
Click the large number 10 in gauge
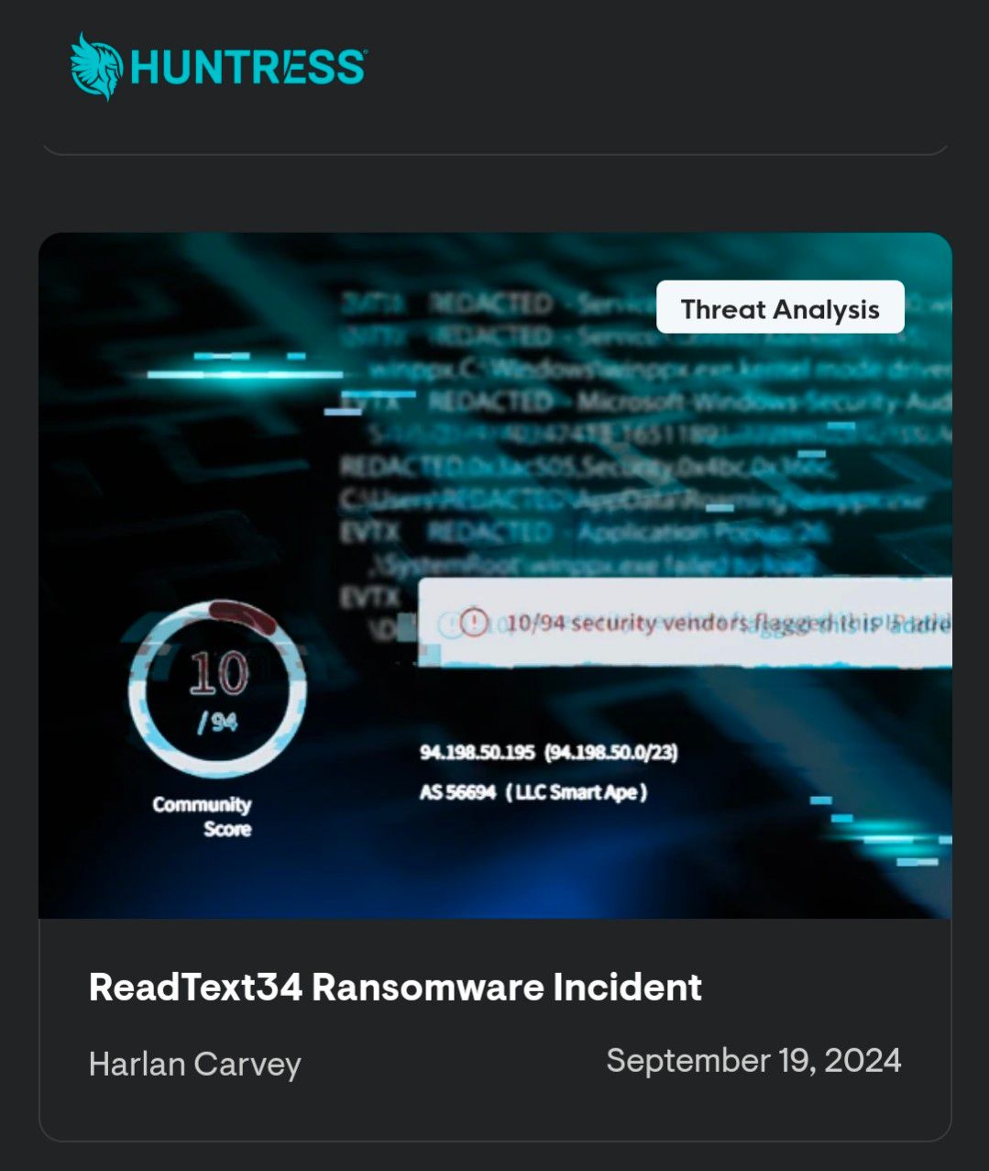click(218, 672)
